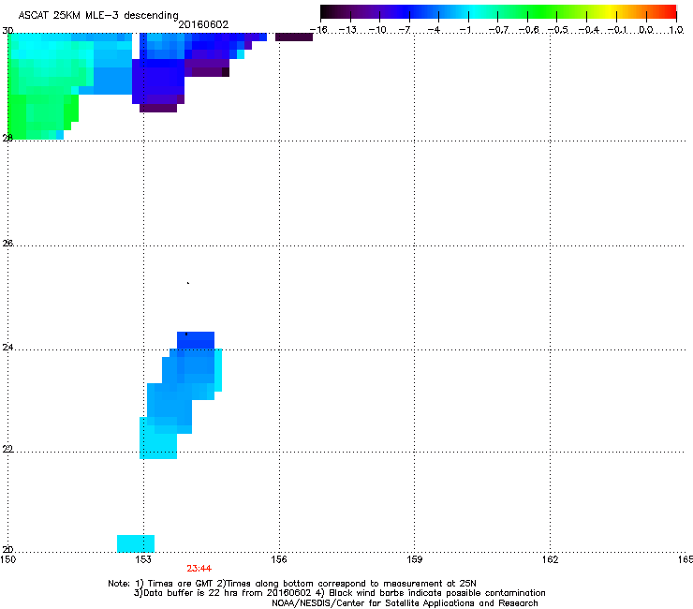
Task: Click the NOAA/NESDIS credit line
Action: (x=405, y=603)
